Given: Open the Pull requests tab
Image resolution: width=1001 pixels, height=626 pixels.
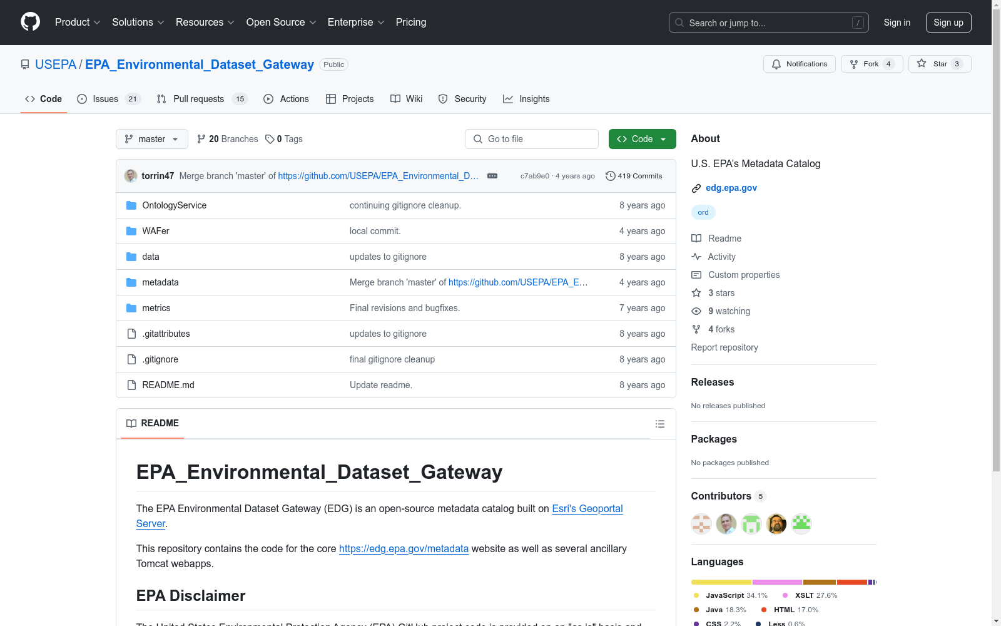Looking at the screenshot, I should pyautogui.click(x=202, y=99).
